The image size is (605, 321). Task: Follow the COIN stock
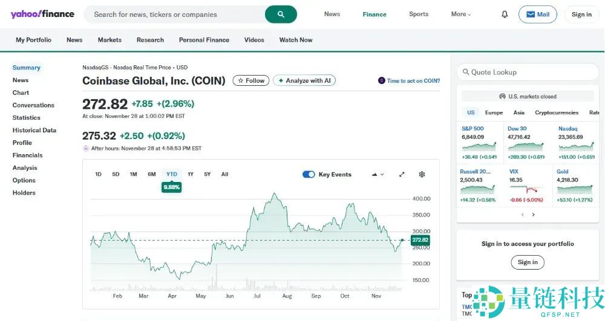point(251,80)
